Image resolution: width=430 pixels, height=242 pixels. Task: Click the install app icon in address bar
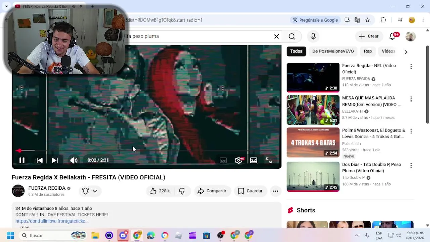tap(347, 20)
